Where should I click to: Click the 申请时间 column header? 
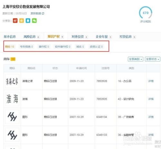point(81,68)
